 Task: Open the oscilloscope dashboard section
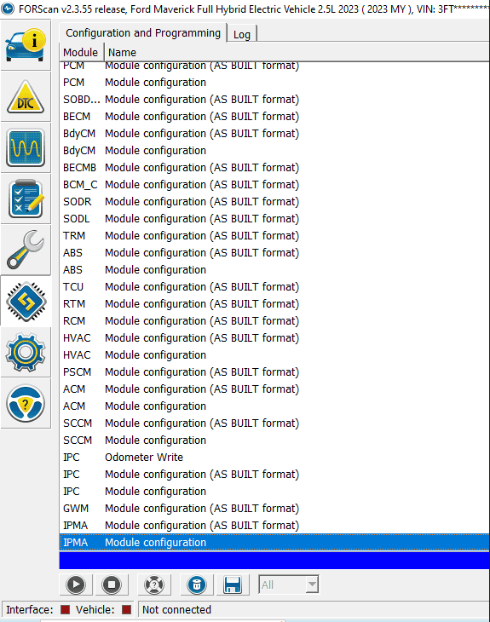point(26,148)
